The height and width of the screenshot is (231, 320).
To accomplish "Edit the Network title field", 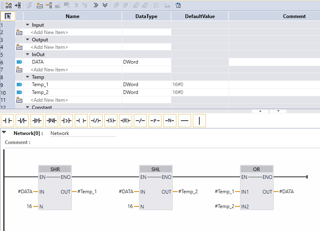I will pyautogui.click(x=82, y=133).
